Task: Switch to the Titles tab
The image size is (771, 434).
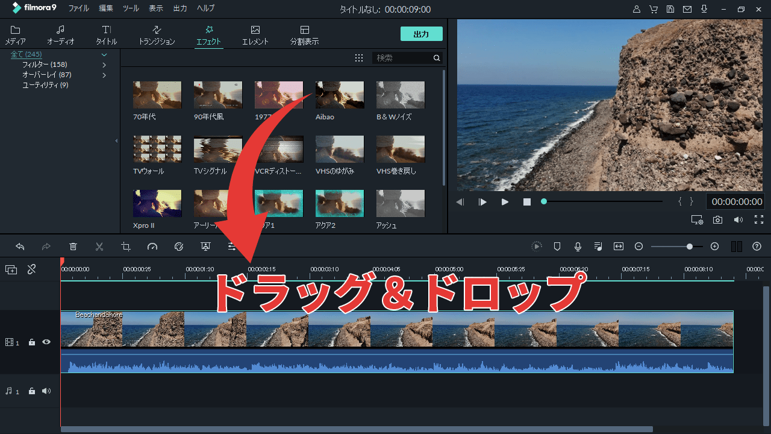Action: [107, 36]
